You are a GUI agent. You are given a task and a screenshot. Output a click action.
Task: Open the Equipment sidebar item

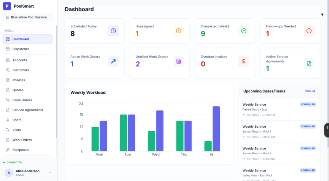[x=20, y=150]
